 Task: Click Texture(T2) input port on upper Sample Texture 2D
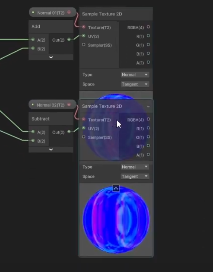84,27
